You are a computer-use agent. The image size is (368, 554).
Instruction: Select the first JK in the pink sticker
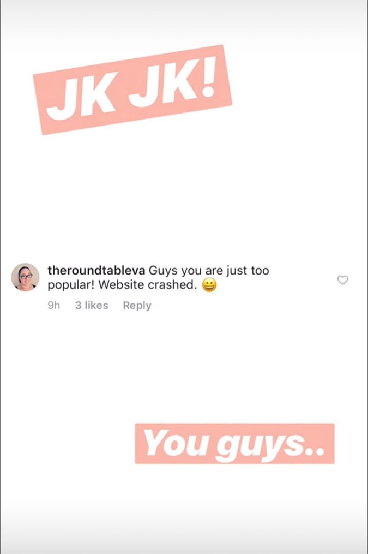click(x=82, y=97)
